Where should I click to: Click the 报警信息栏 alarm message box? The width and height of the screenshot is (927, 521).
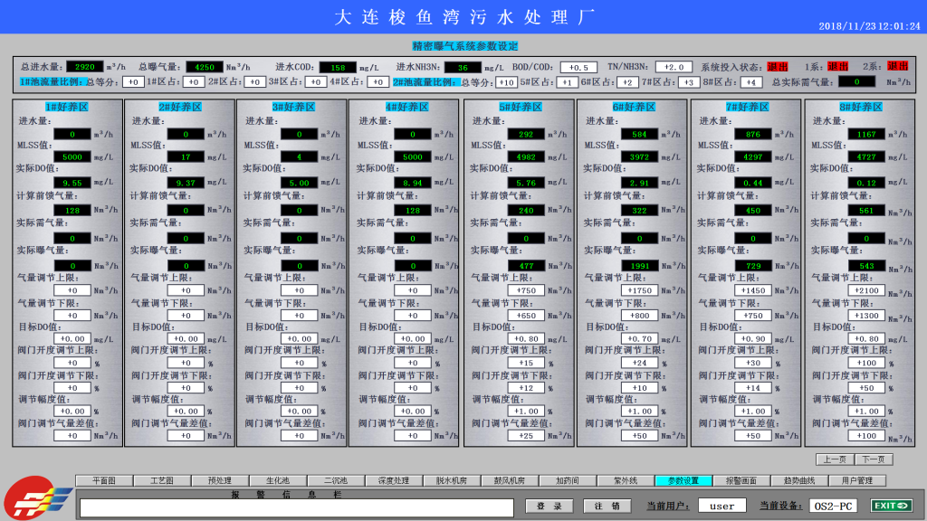[x=297, y=508]
